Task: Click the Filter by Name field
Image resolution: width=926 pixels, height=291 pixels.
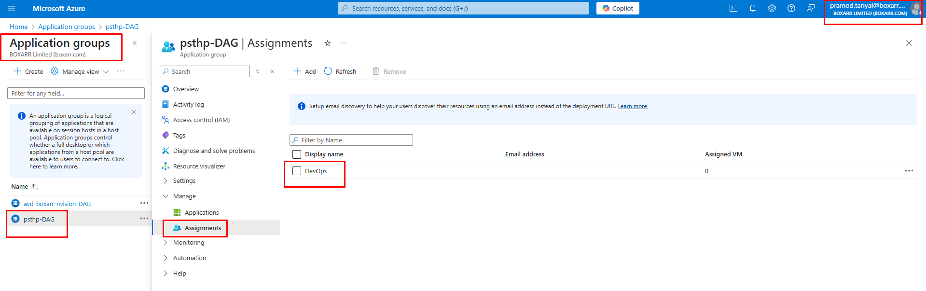Action: tap(351, 140)
